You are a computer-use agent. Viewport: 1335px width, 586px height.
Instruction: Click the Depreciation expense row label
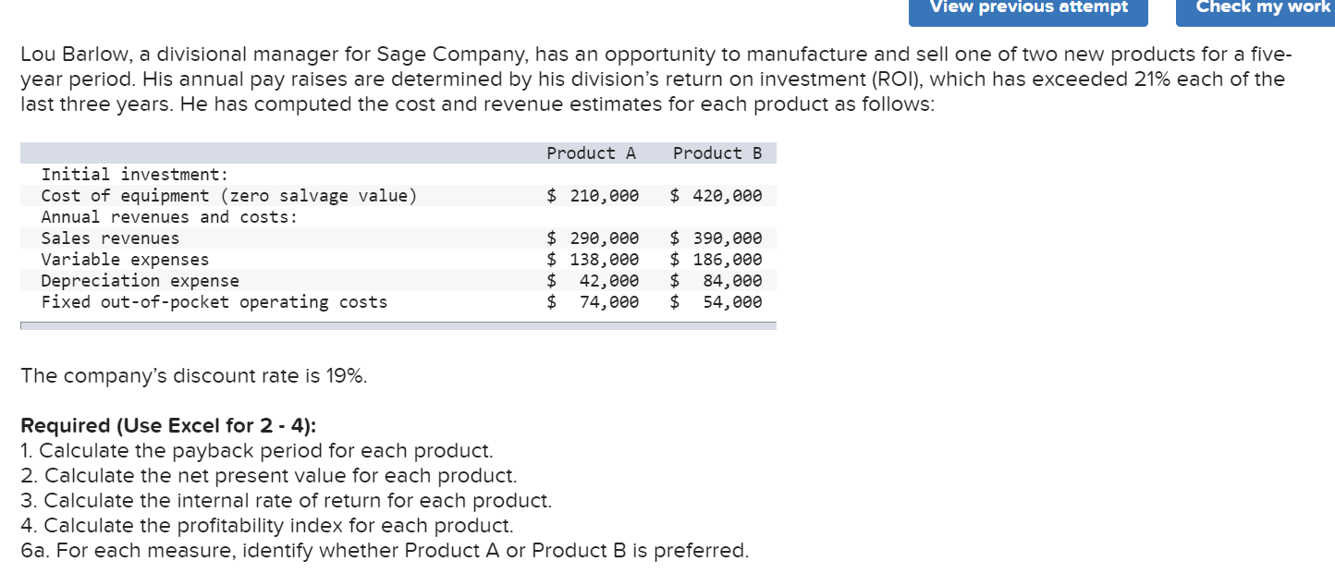click(x=140, y=281)
